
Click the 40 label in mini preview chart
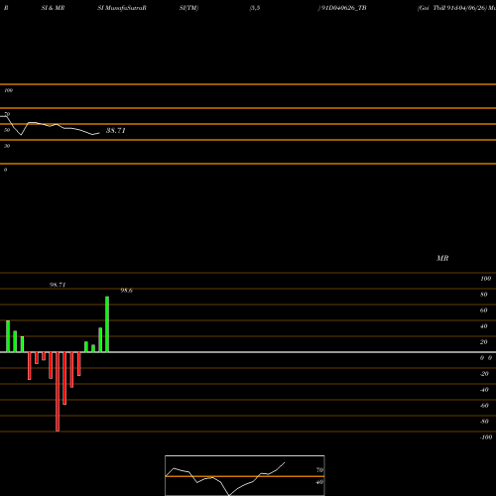pyautogui.click(x=319, y=482)
